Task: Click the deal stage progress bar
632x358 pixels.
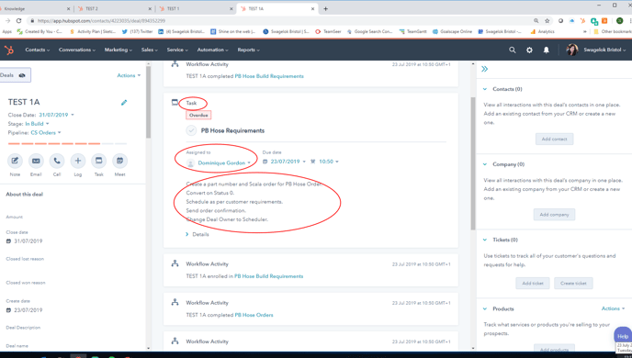Action: tap(67, 143)
